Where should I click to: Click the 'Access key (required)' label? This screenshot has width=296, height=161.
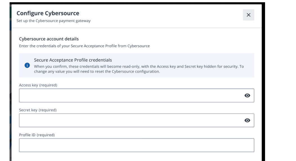(x=38, y=85)
